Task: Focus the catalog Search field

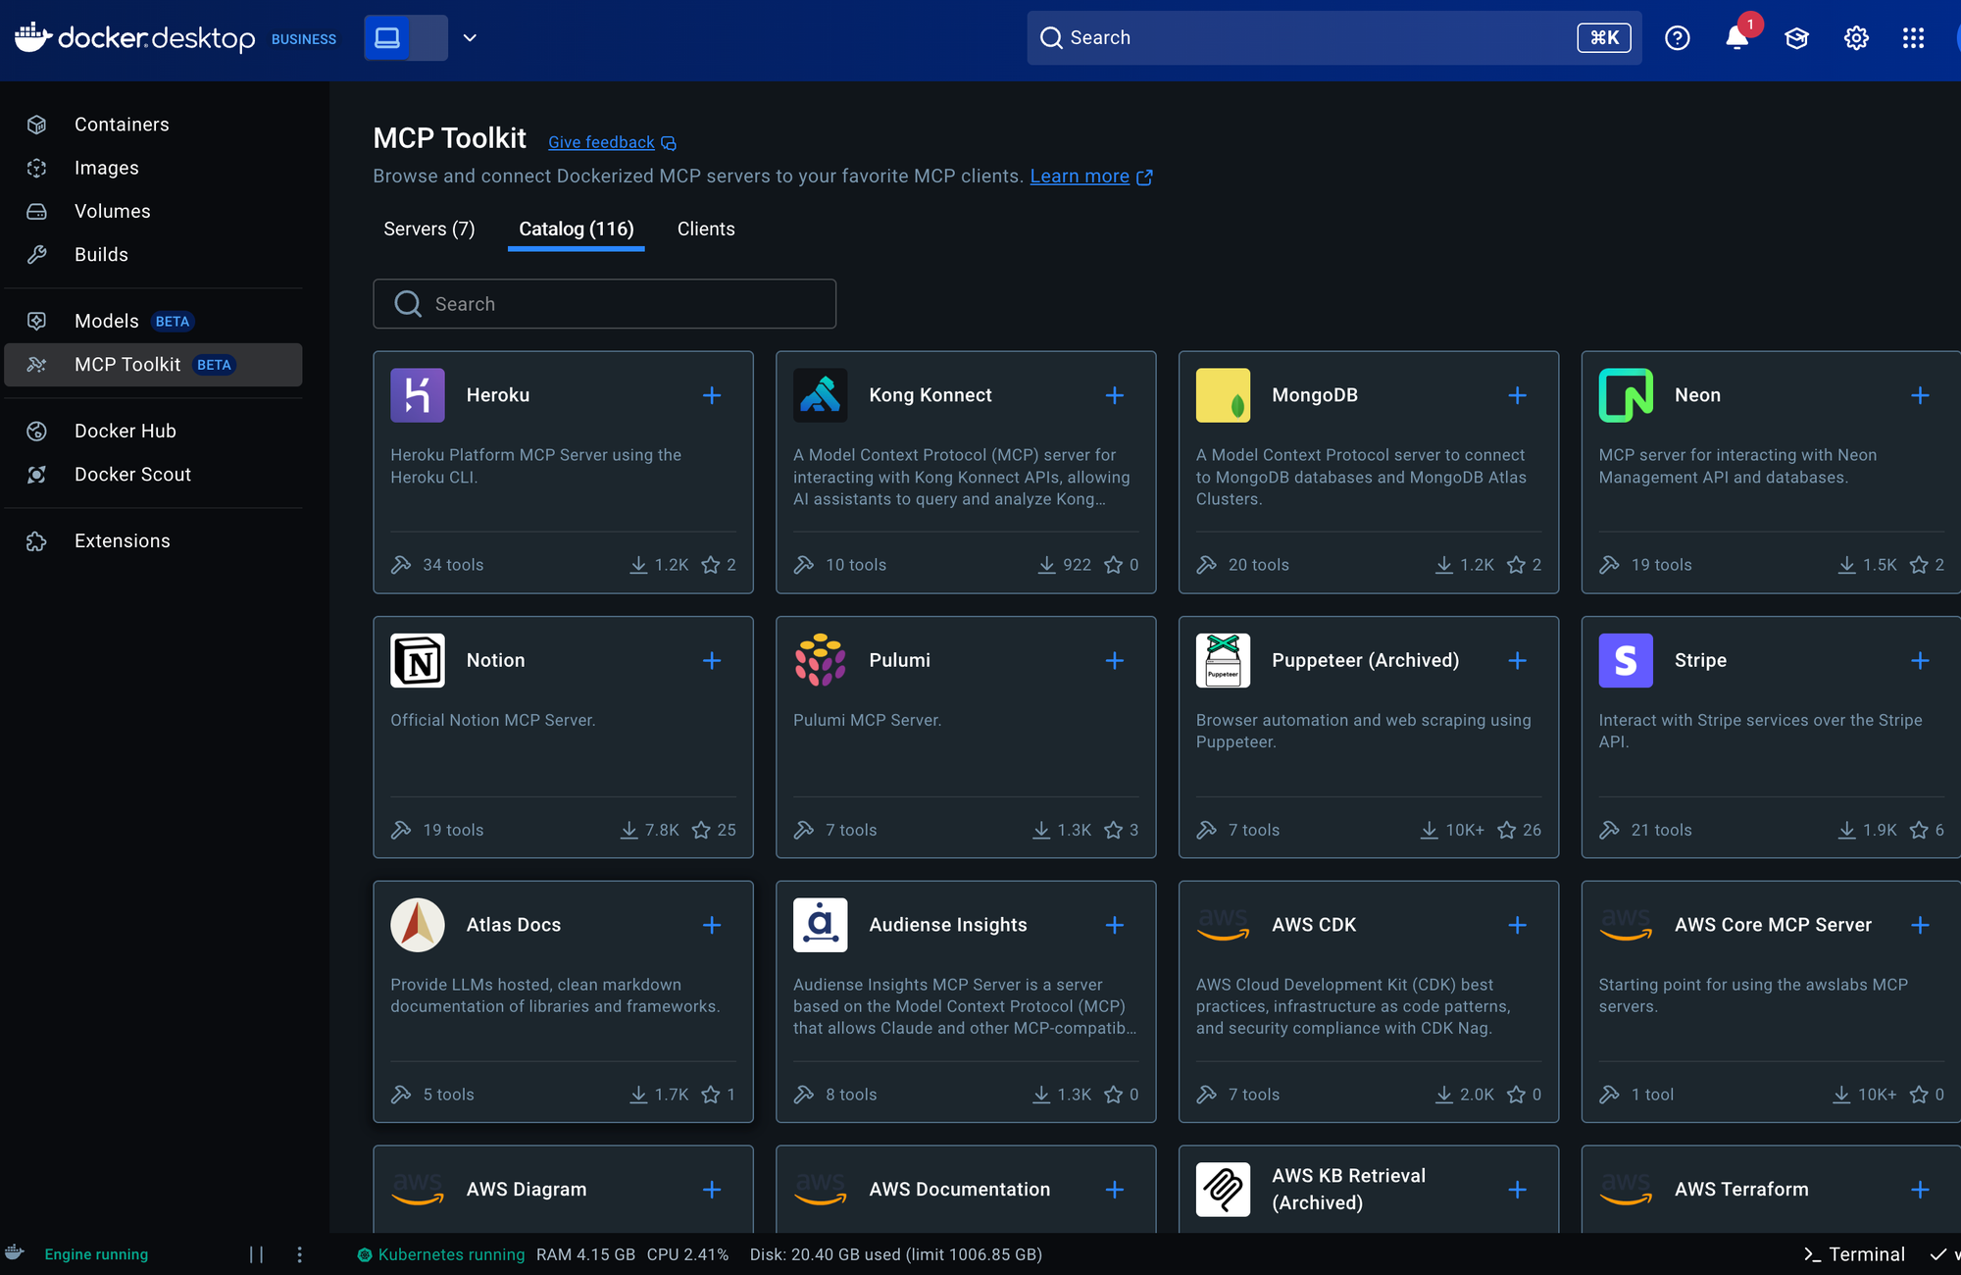Action: (x=604, y=304)
